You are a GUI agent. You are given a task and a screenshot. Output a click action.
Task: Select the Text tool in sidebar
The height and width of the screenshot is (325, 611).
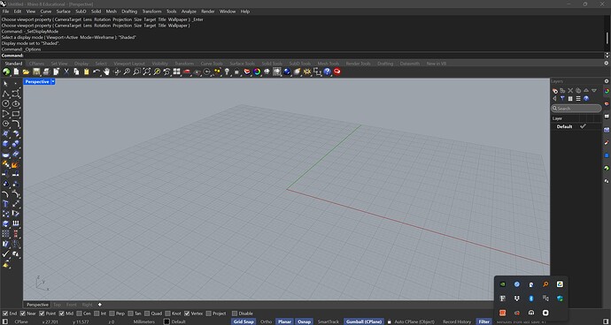[x=6, y=204]
